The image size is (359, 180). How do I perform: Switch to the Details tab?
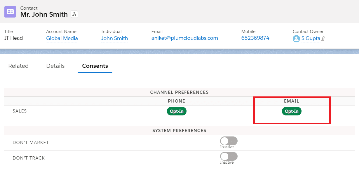(55, 66)
